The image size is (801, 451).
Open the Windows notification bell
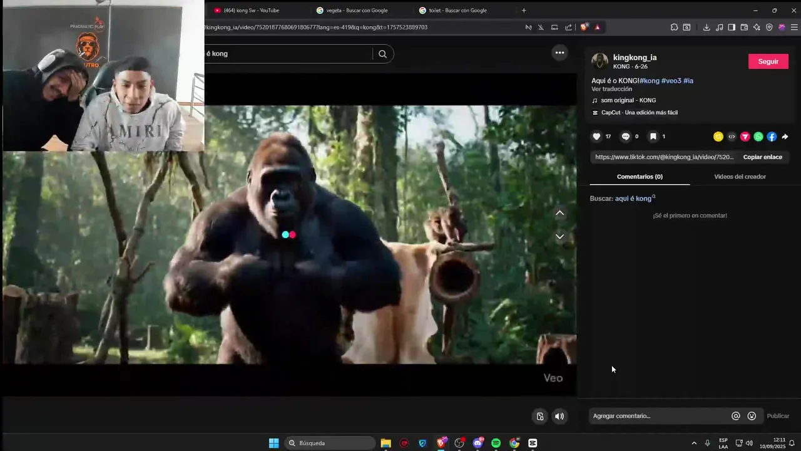click(792, 443)
